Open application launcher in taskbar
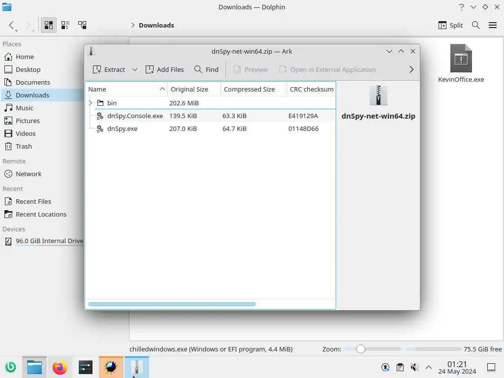This screenshot has height=378, width=504. click(11, 367)
